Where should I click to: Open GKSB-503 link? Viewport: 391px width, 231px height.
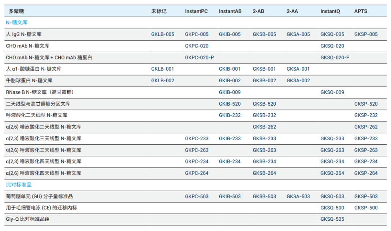(264, 197)
